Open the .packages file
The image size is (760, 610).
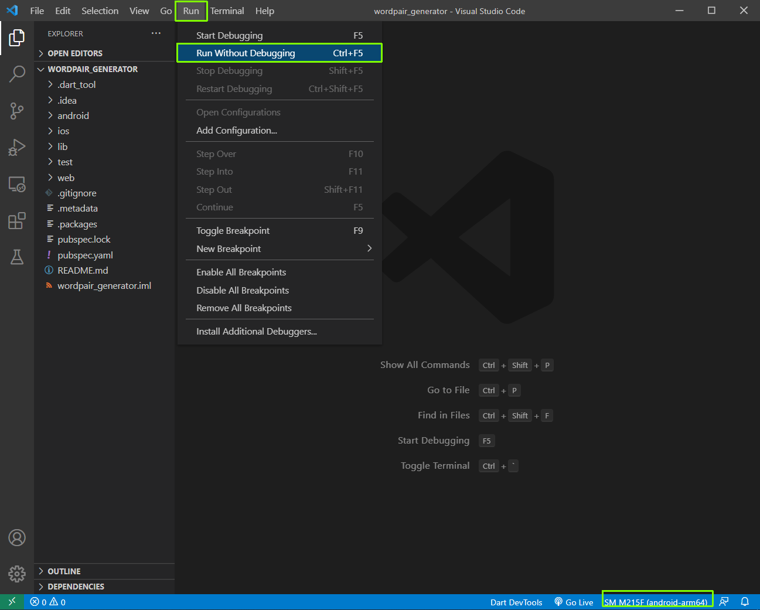tap(104, 224)
